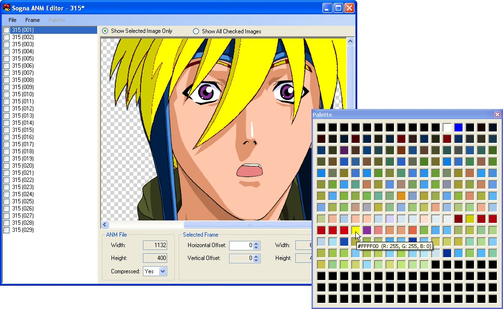The image size is (503, 309).
Task: Select frame label 315 (026)
Action: coord(23,209)
